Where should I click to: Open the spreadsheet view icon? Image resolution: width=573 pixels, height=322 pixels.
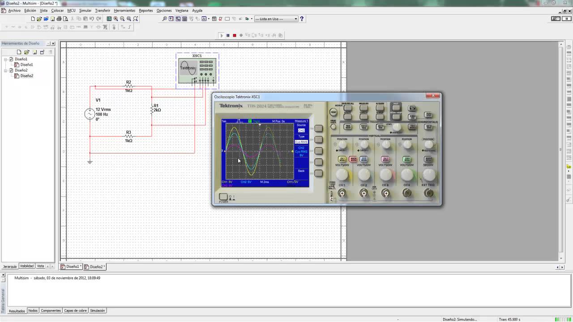(184, 19)
